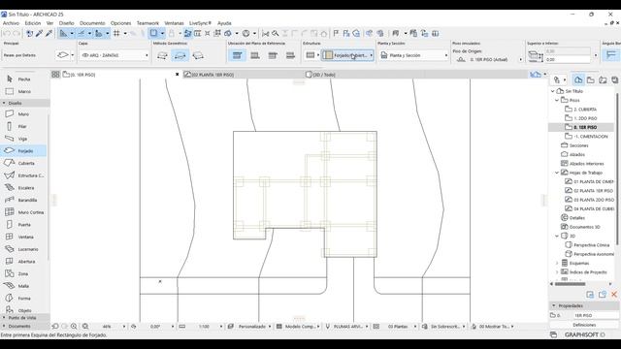621x349 pixels.
Task: Open the ARQ - ZAPATAS layer dropdown
Action: [x=114, y=55]
